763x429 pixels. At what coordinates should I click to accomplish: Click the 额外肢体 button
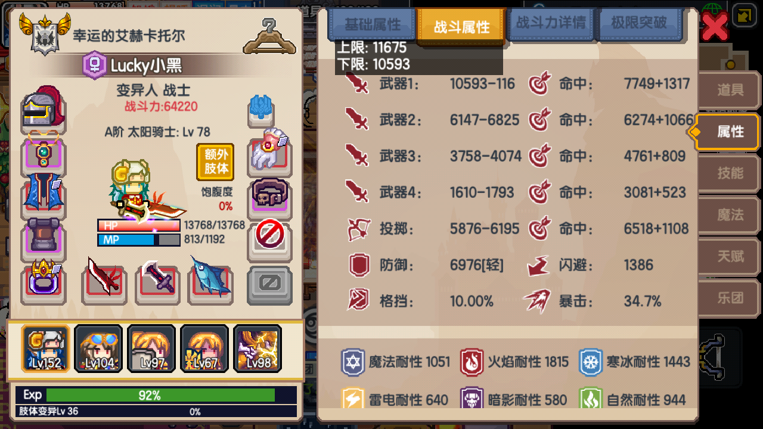216,162
